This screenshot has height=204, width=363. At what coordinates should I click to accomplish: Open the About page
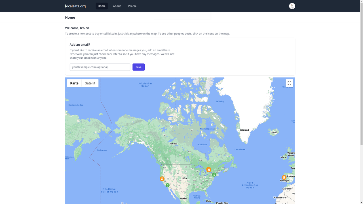pos(117,6)
